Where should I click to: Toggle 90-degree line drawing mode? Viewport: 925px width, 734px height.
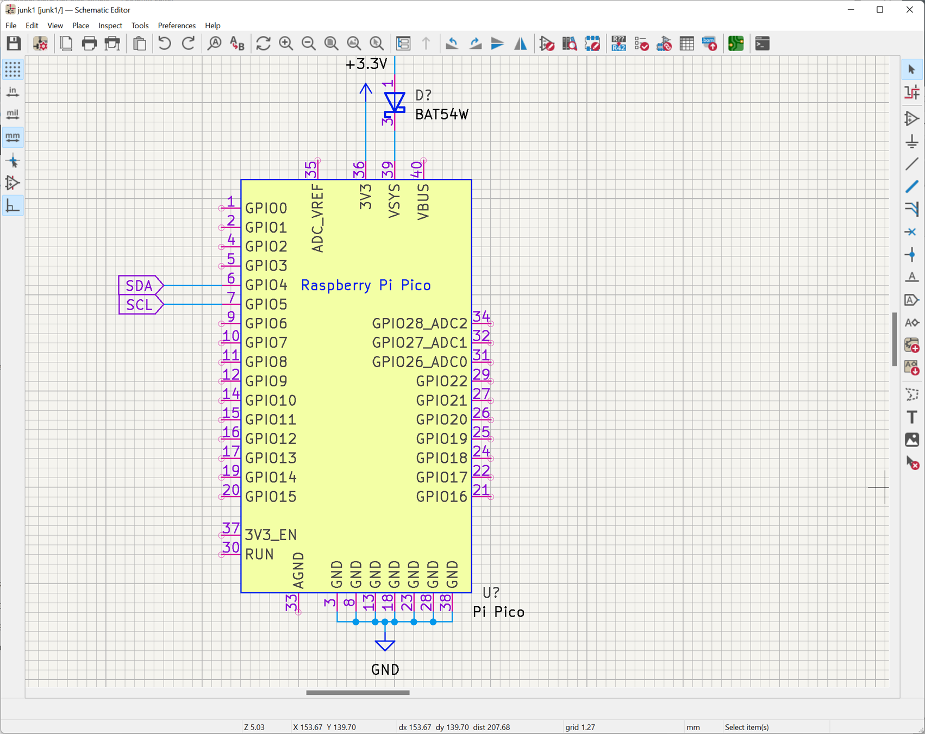(x=12, y=206)
